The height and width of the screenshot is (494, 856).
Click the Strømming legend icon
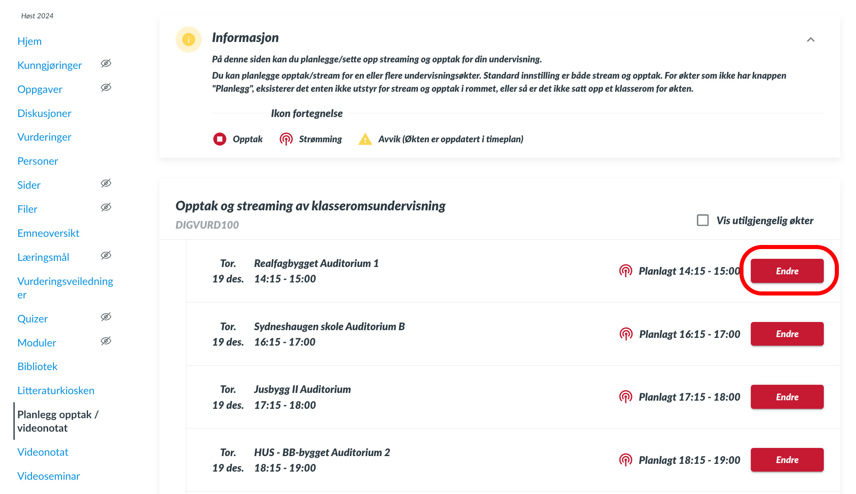(286, 139)
